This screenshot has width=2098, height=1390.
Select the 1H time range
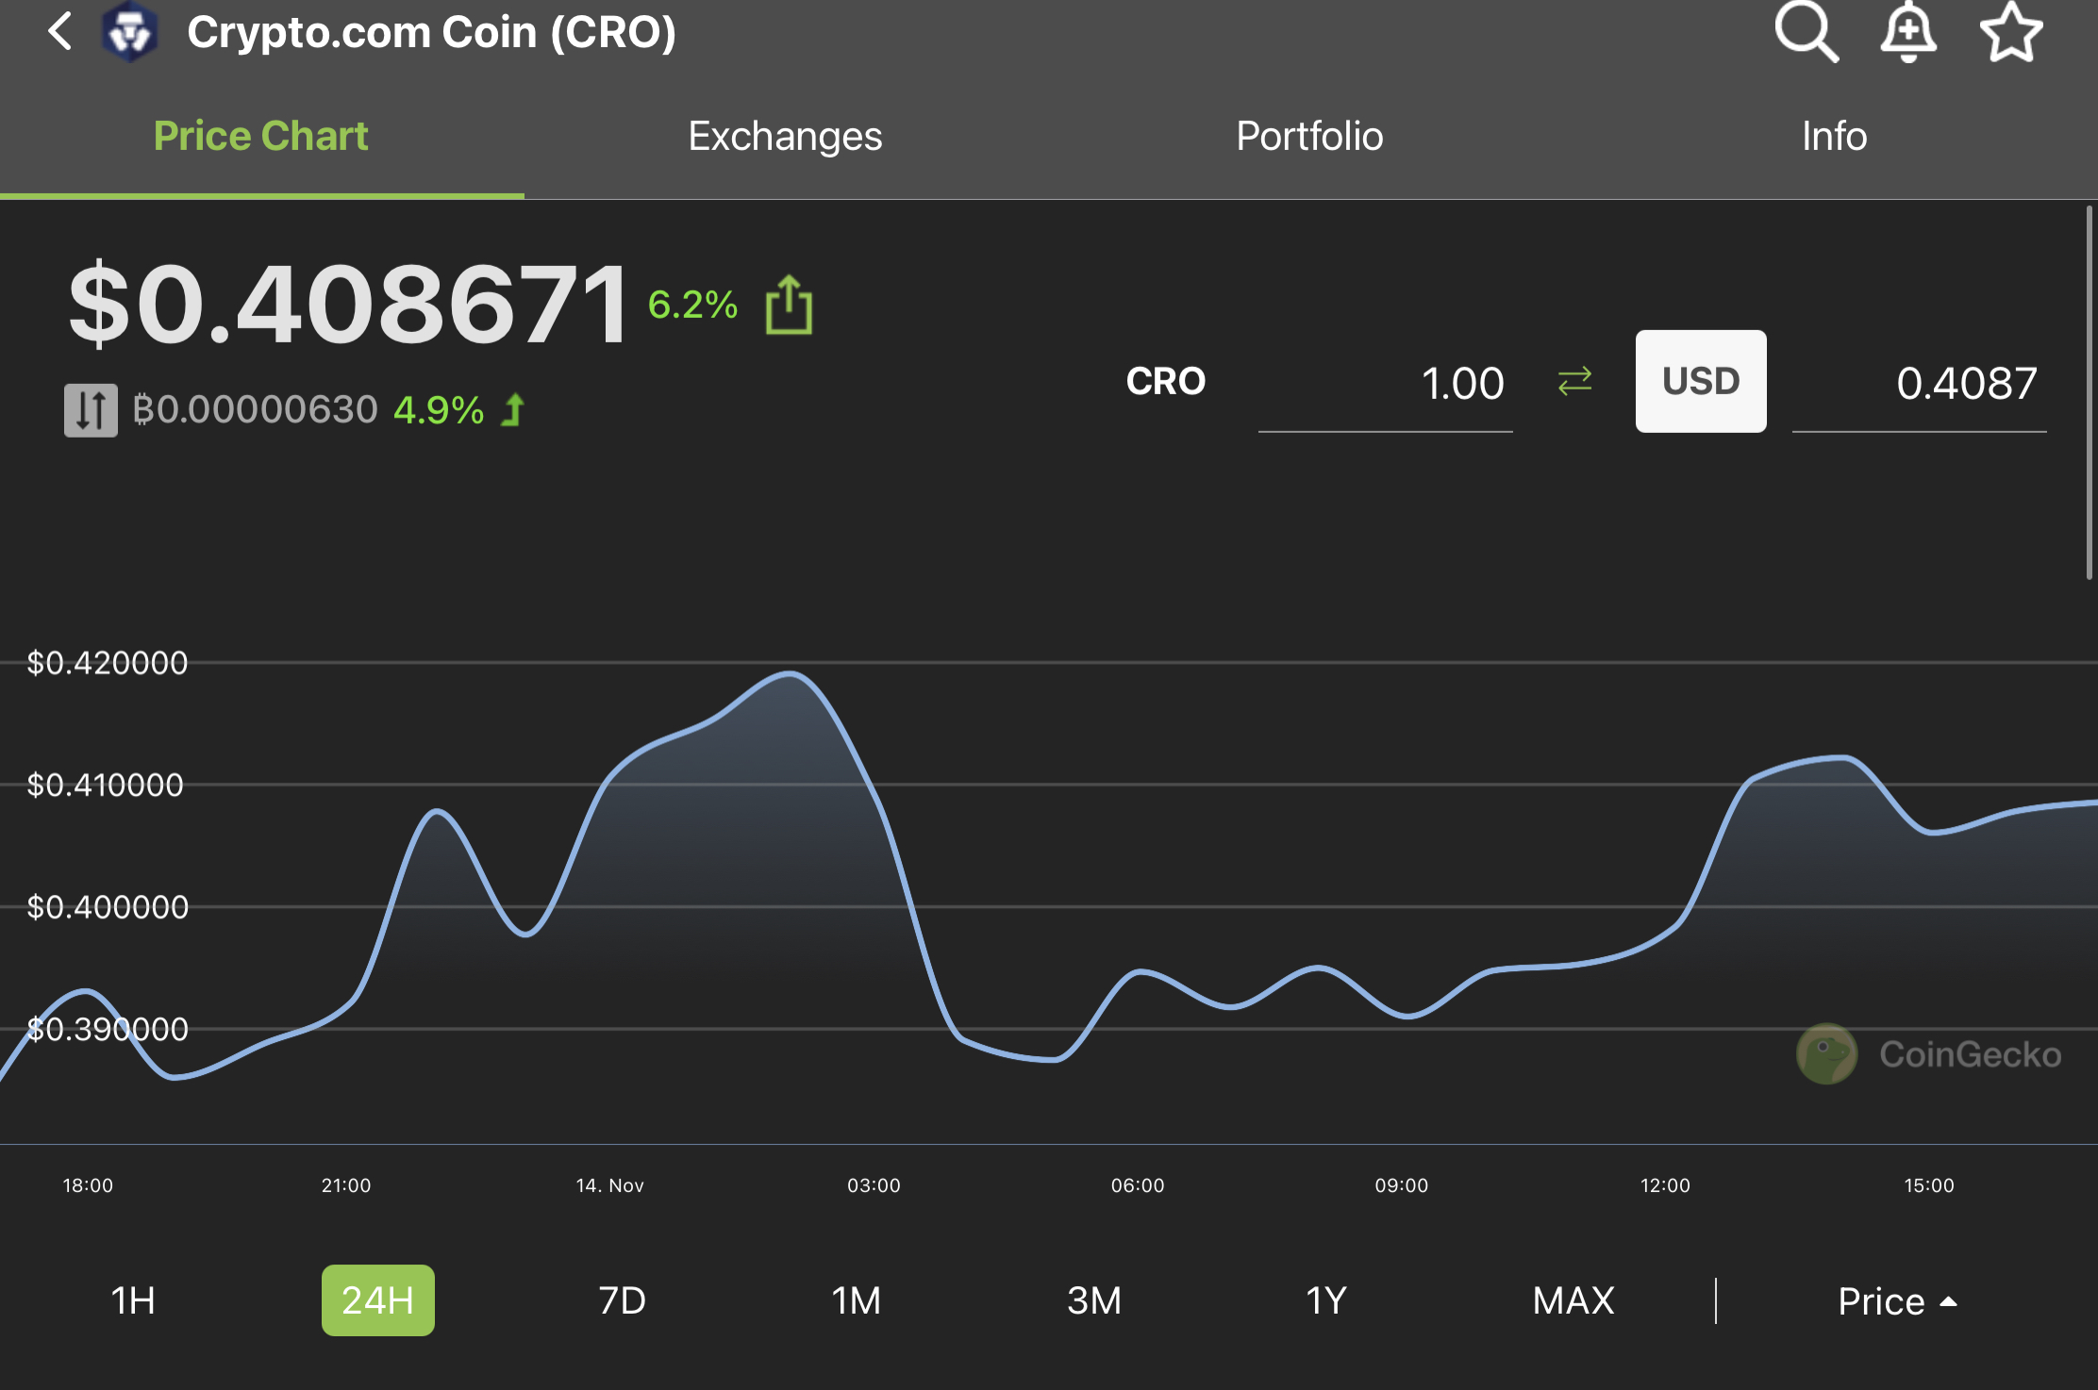[x=133, y=1300]
